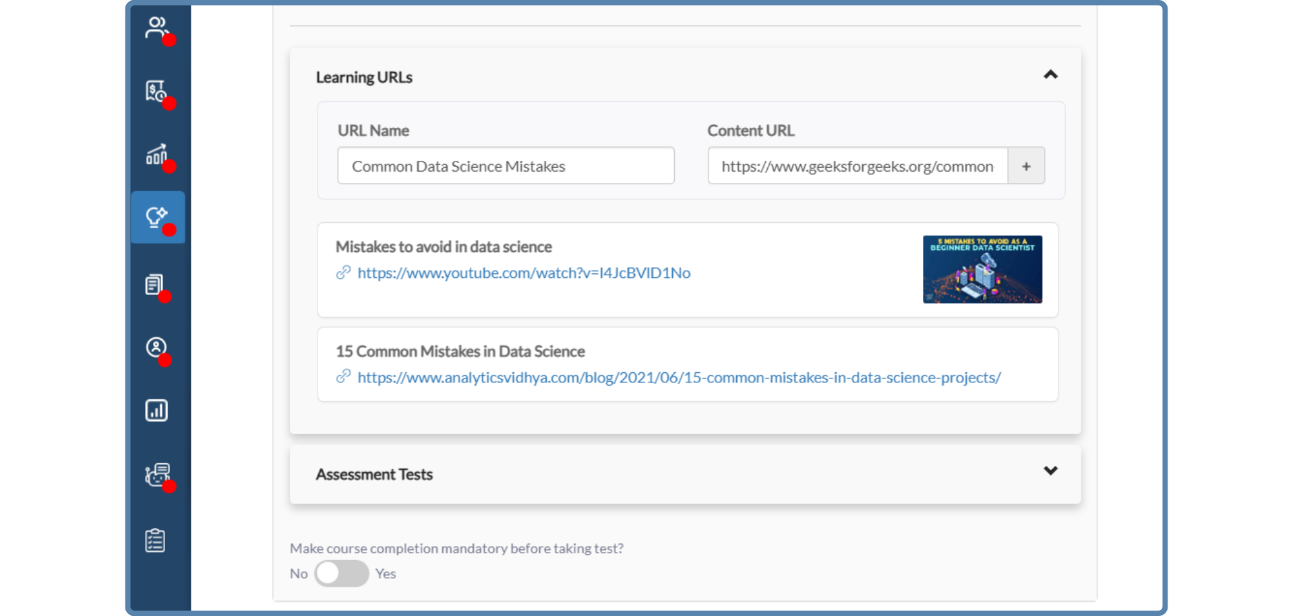Click the Content URL input field
Viewport: 1293px width, 616px height.
(x=858, y=166)
